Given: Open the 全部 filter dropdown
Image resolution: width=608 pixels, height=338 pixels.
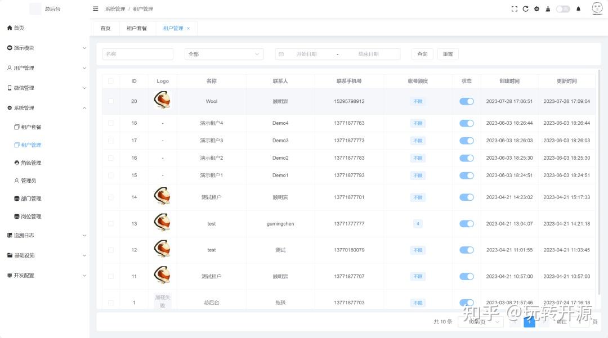Looking at the screenshot, I should (x=224, y=53).
